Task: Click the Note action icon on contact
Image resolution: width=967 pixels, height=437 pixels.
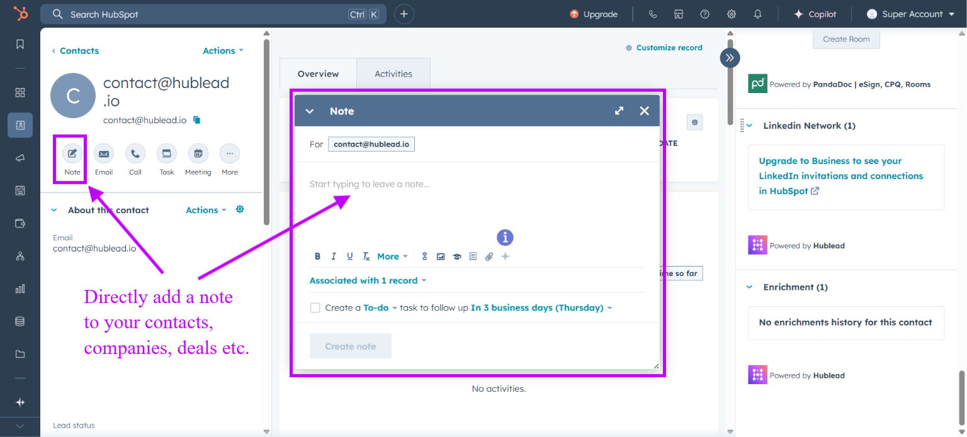Action: (72, 153)
